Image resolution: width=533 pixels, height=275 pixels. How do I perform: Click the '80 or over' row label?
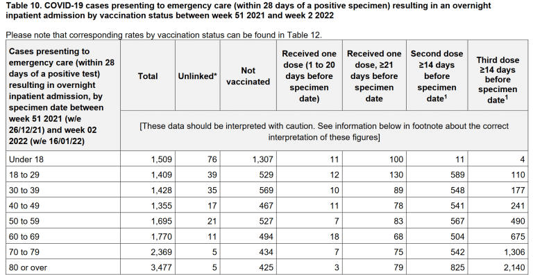(x=28, y=267)
